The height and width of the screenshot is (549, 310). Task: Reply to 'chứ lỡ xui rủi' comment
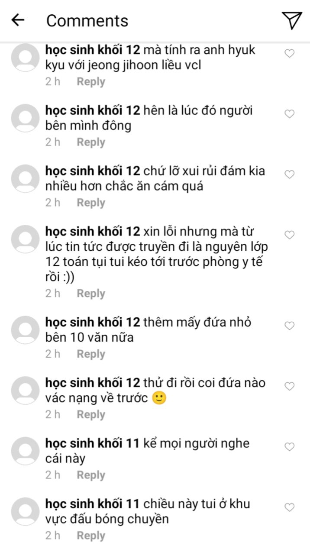click(x=91, y=203)
